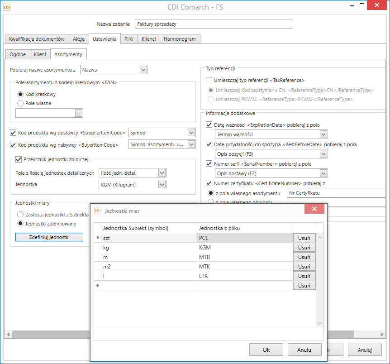Select the Ustawienia tab
The image size is (390, 364).
click(x=105, y=39)
